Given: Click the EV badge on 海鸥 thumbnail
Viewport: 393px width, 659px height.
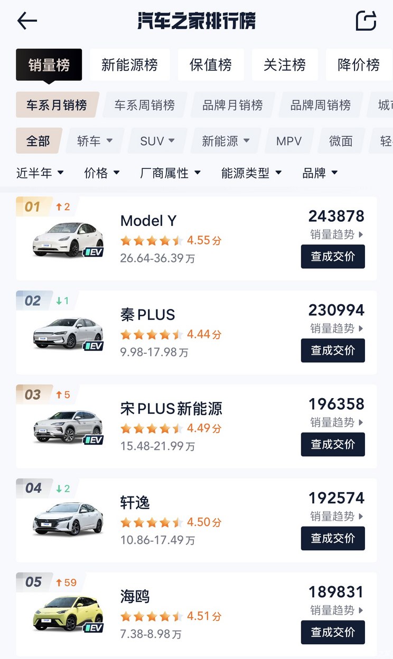Looking at the screenshot, I should click(92, 628).
